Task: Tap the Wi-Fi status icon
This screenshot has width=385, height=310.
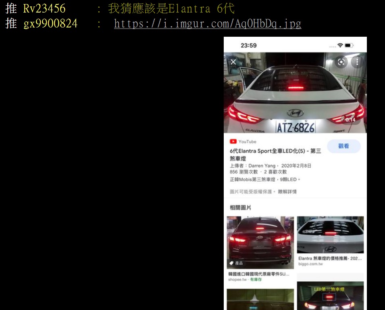Action: [340, 45]
